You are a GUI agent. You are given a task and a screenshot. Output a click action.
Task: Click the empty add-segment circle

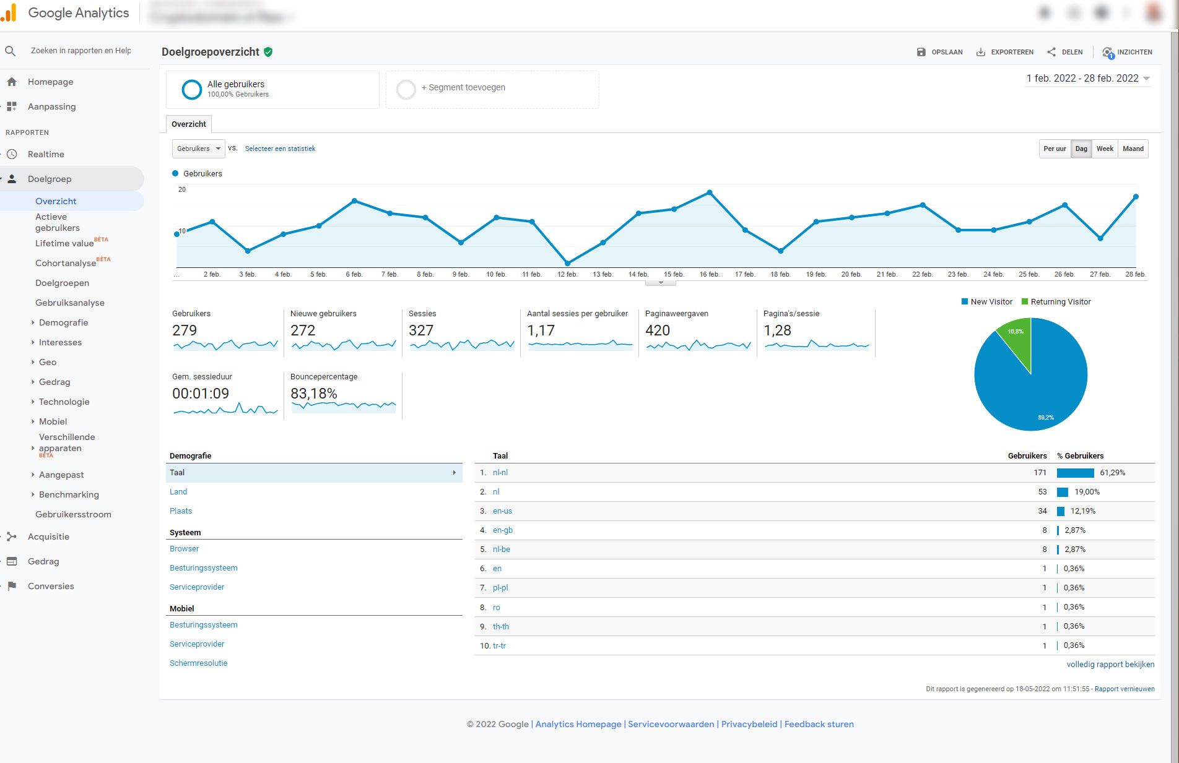point(406,89)
